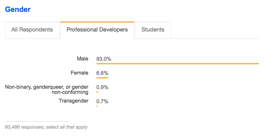This screenshot has height=136, width=269.
Task: Click the yellow Female bar
Action: (102, 78)
